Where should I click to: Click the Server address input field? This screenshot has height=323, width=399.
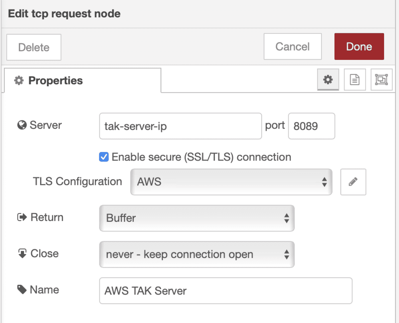coord(180,126)
